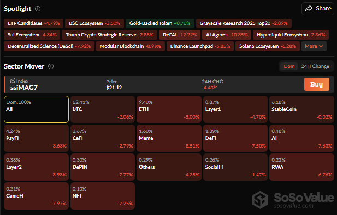Open the Sui Ecosystem tag

(32, 35)
